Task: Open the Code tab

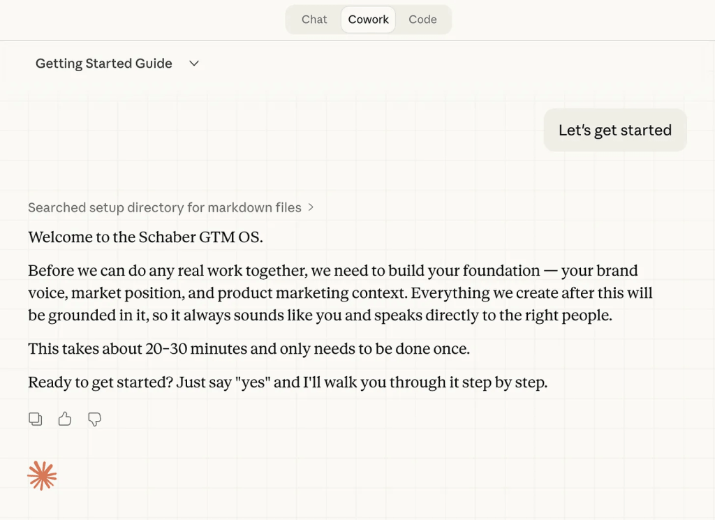Action: coord(422,20)
